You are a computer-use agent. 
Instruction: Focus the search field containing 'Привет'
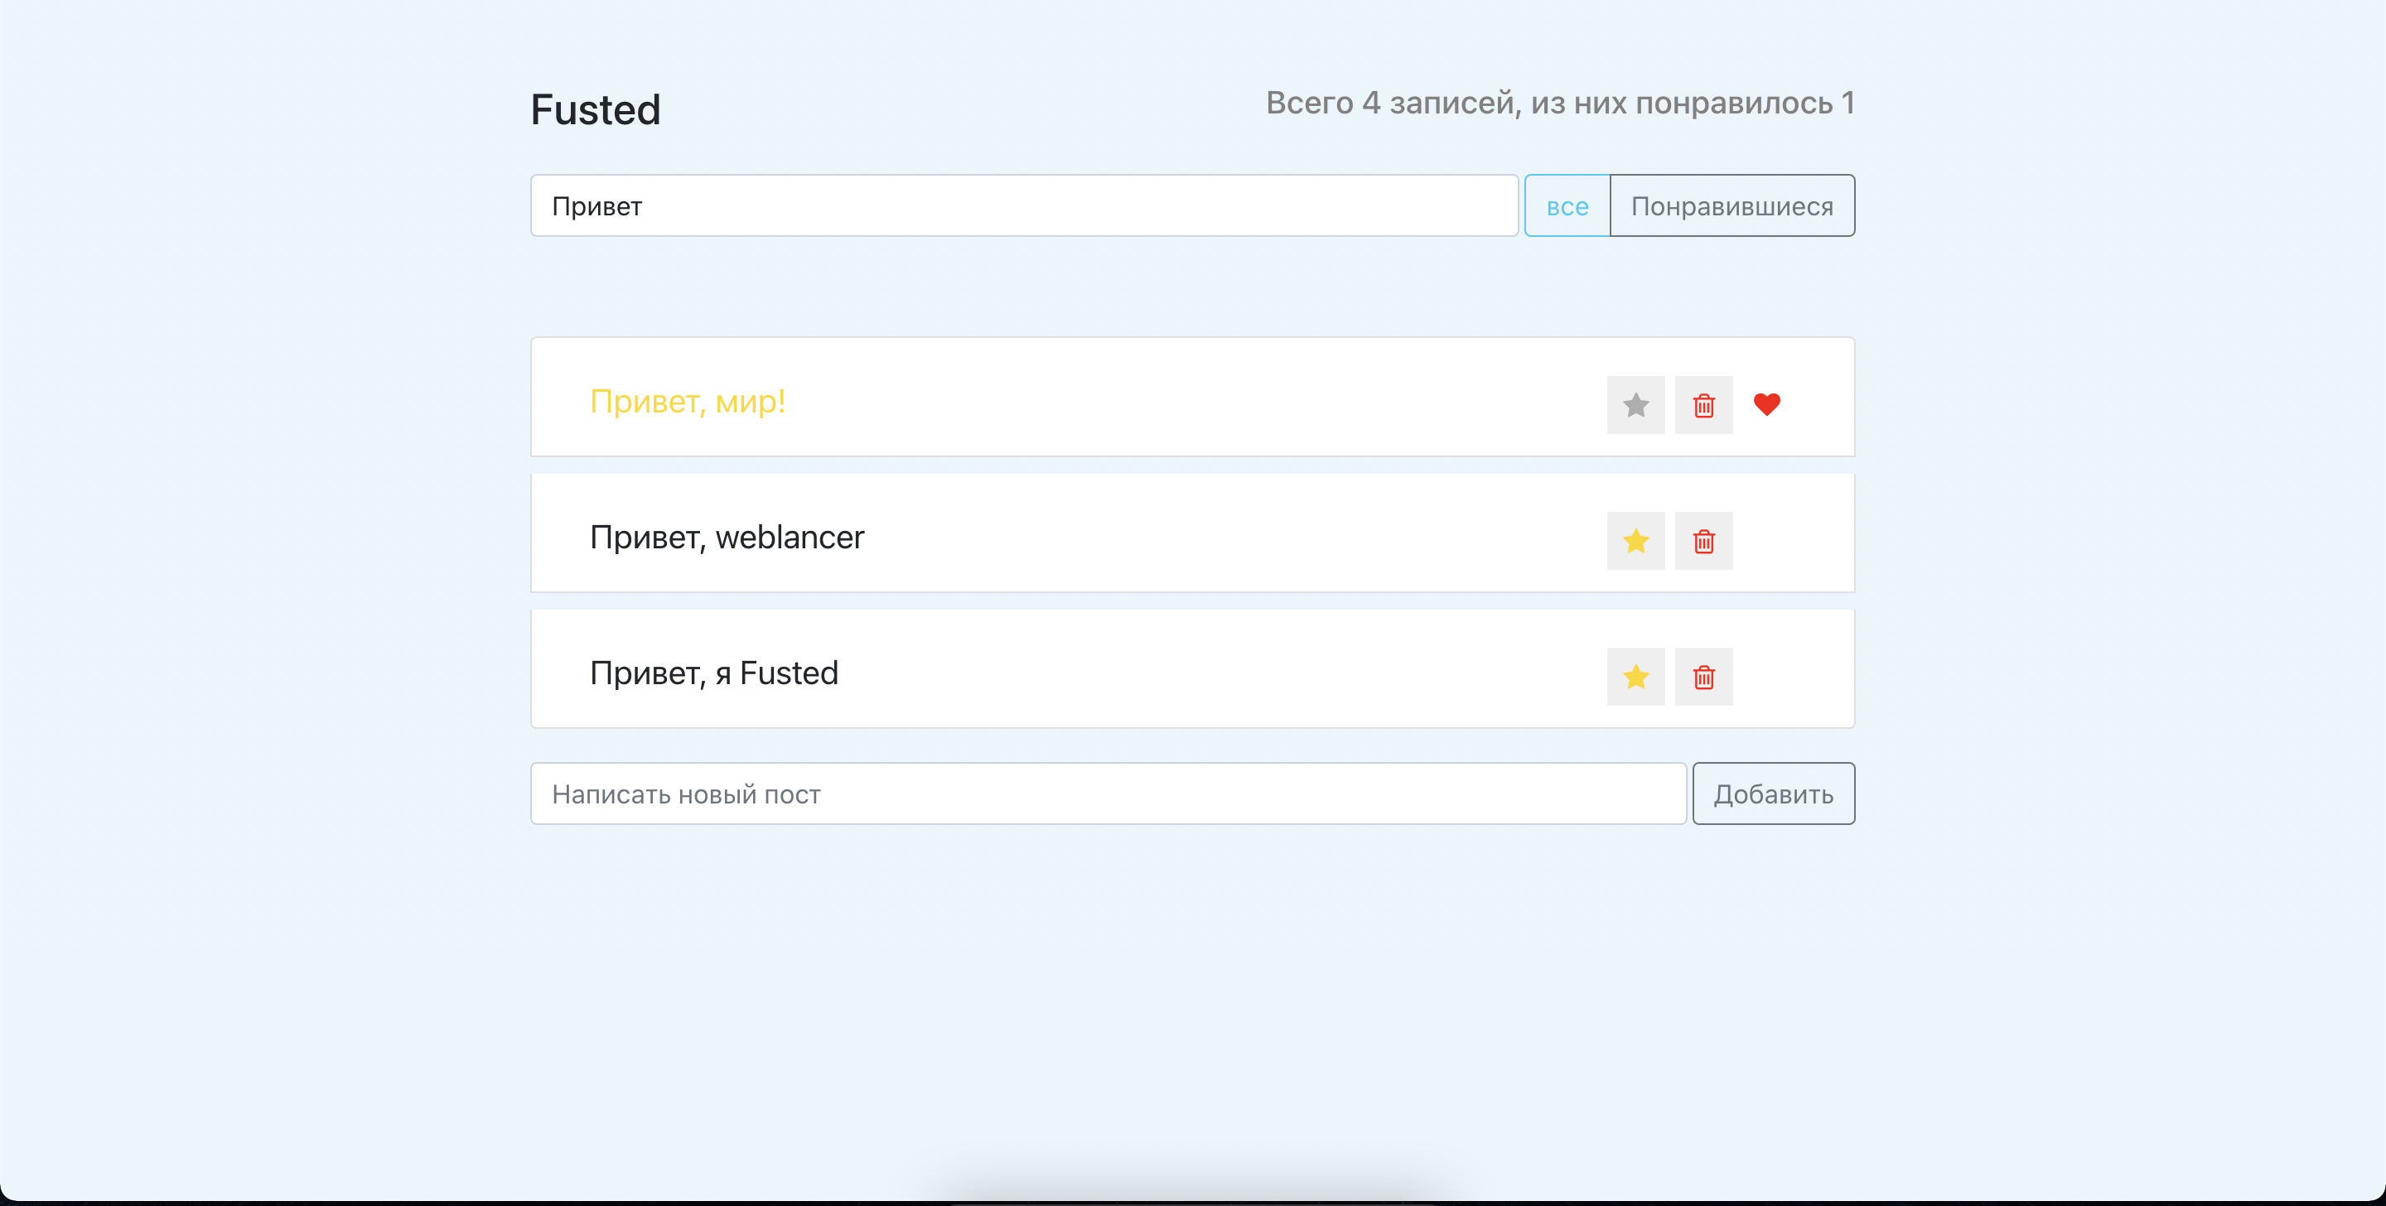(x=1025, y=205)
